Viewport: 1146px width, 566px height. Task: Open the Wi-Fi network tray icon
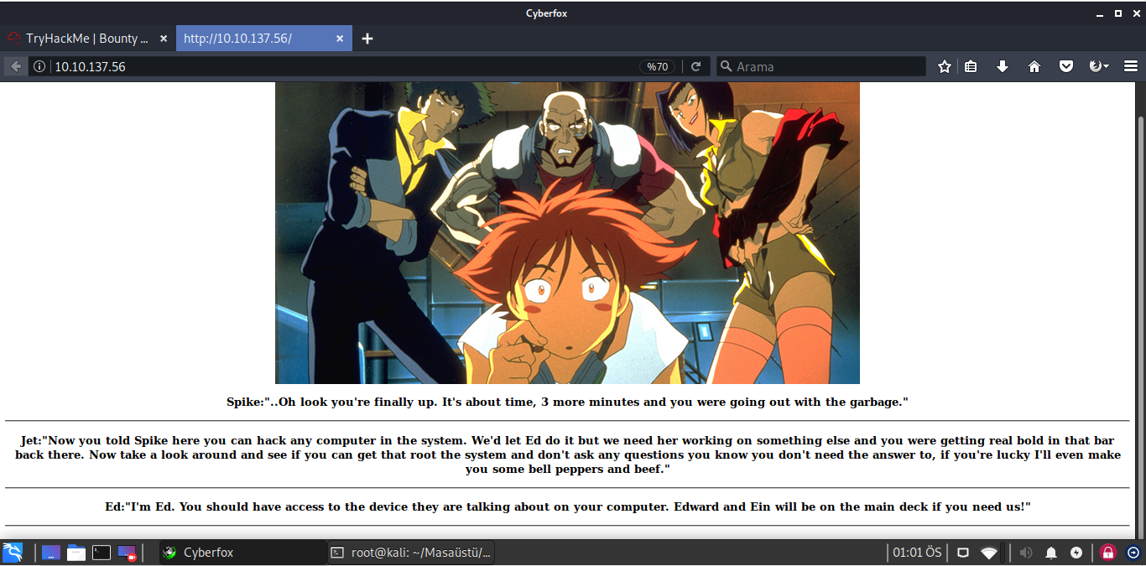989,553
